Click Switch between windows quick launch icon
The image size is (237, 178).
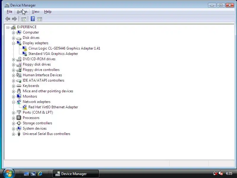point(33,174)
